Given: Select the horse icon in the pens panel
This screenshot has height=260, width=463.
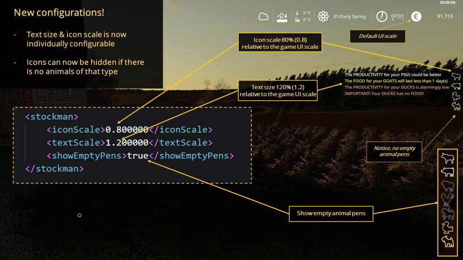Looking at the screenshot, I should click(x=448, y=213).
